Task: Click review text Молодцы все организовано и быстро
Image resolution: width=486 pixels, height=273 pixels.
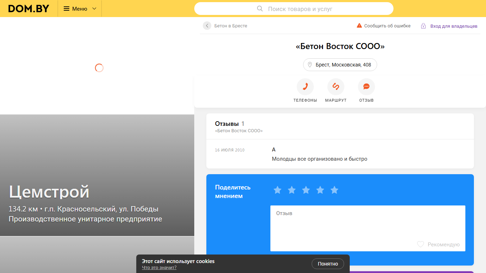Action: [319, 159]
